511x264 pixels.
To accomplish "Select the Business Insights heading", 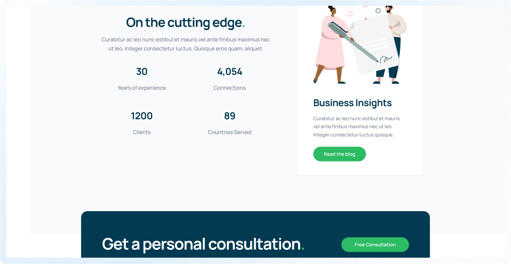I will coord(352,103).
